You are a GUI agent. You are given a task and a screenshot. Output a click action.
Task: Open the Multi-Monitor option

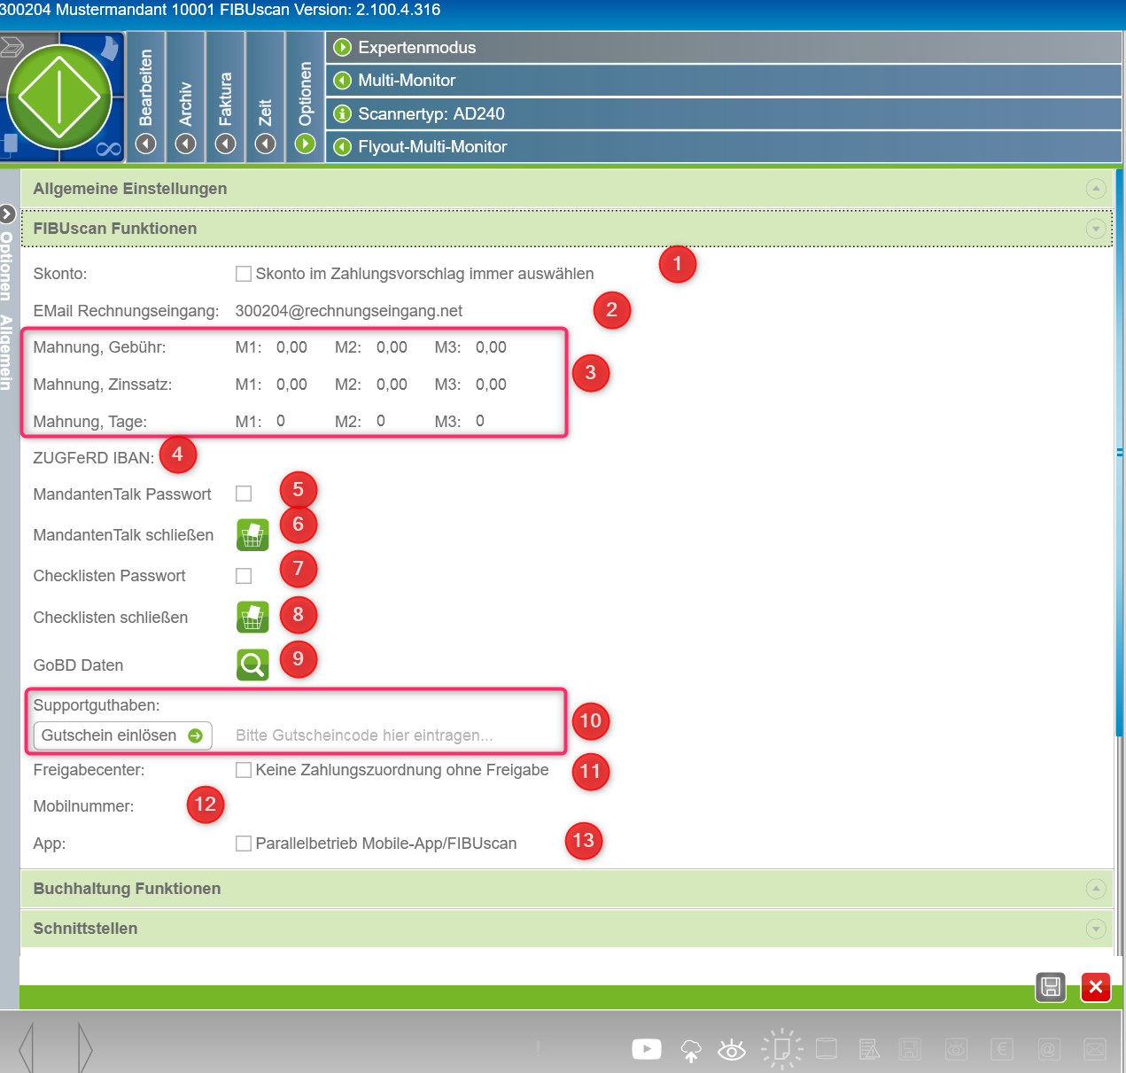[723, 81]
